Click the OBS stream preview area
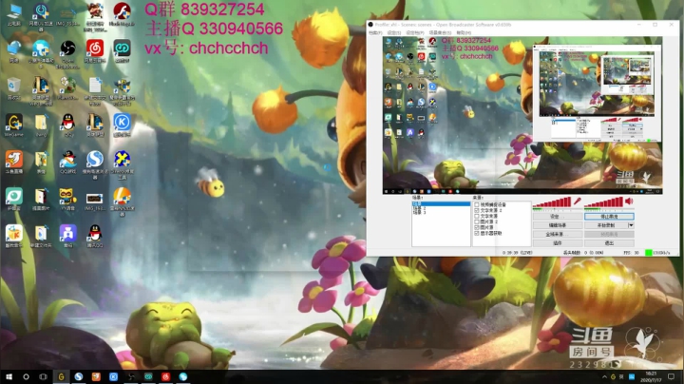This screenshot has height=384, width=684. [522, 115]
